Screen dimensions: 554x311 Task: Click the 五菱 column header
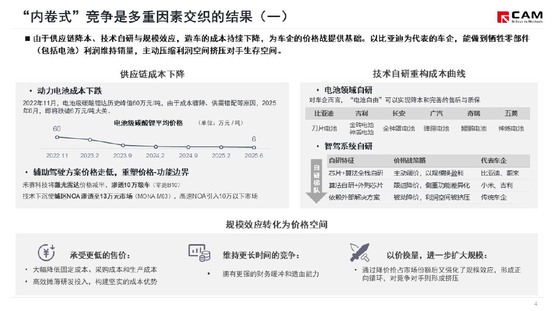pyautogui.click(x=511, y=114)
